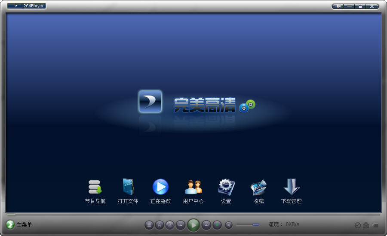Click the playback seek bar
This screenshot has height=236, width=387.
coord(193,215)
